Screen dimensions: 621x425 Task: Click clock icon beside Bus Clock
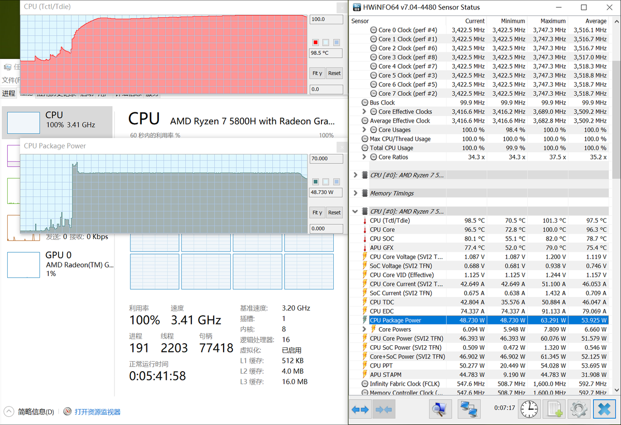[365, 102]
